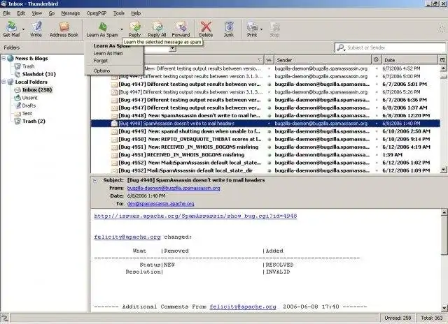Mark selected message as Junk
Image resolution: width=448 pixels, height=324 pixels.
pyautogui.click(x=229, y=29)
